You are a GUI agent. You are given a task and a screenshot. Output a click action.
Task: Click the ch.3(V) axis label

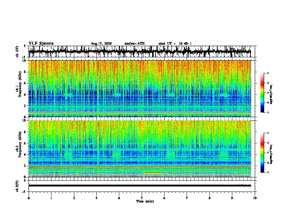(17, 186)
